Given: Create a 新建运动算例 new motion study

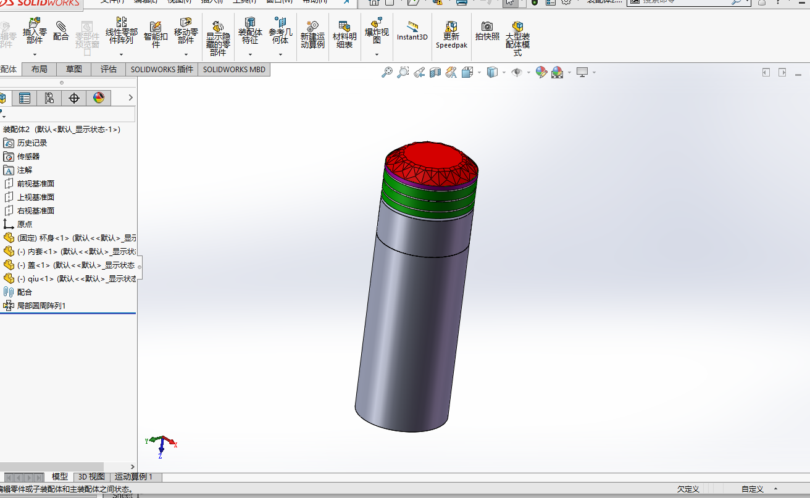Looking at the screenshot, I should click(312, 34).
